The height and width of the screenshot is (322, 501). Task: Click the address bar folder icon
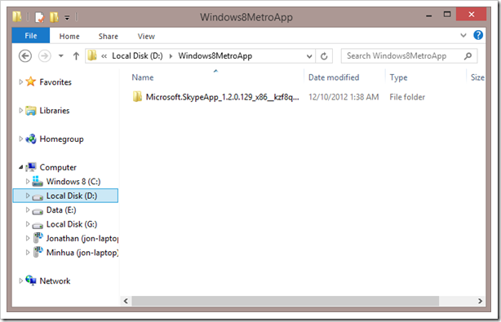pos(92,55)
